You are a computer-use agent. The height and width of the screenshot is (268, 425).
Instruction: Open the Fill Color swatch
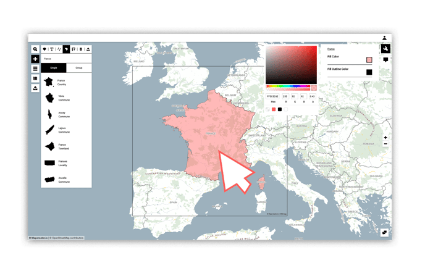(369, 60)
